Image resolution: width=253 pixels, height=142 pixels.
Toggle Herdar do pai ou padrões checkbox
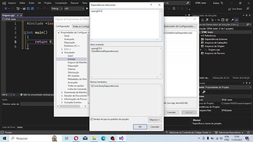(92, 119)
